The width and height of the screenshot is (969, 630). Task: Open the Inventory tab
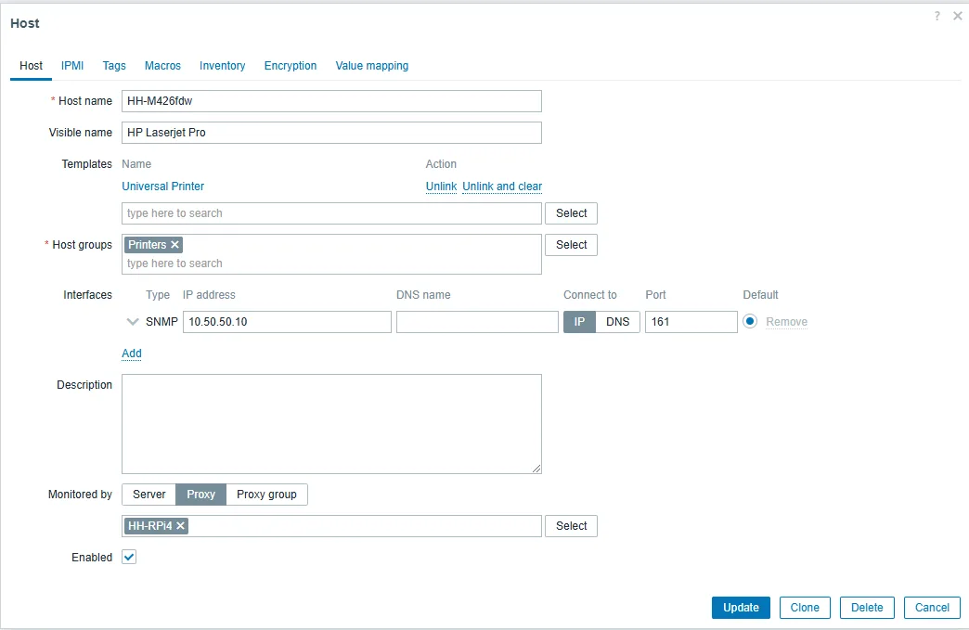click(223, 66)
